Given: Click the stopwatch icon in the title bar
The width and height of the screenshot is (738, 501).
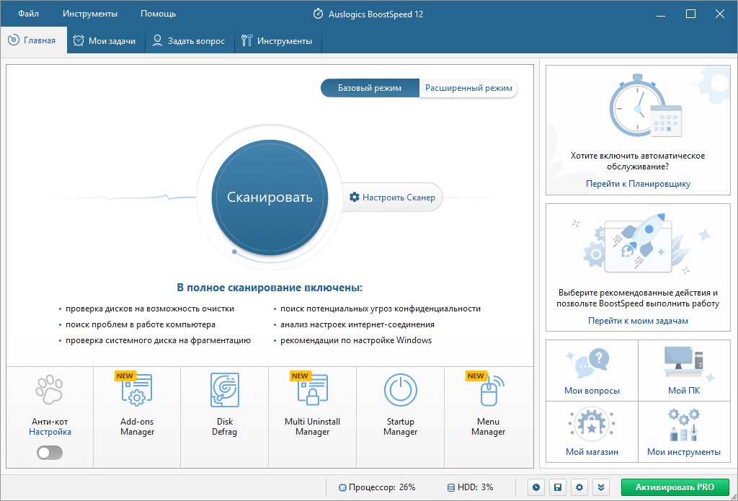Looking at the screenshot, I should [x=318, y=14].
